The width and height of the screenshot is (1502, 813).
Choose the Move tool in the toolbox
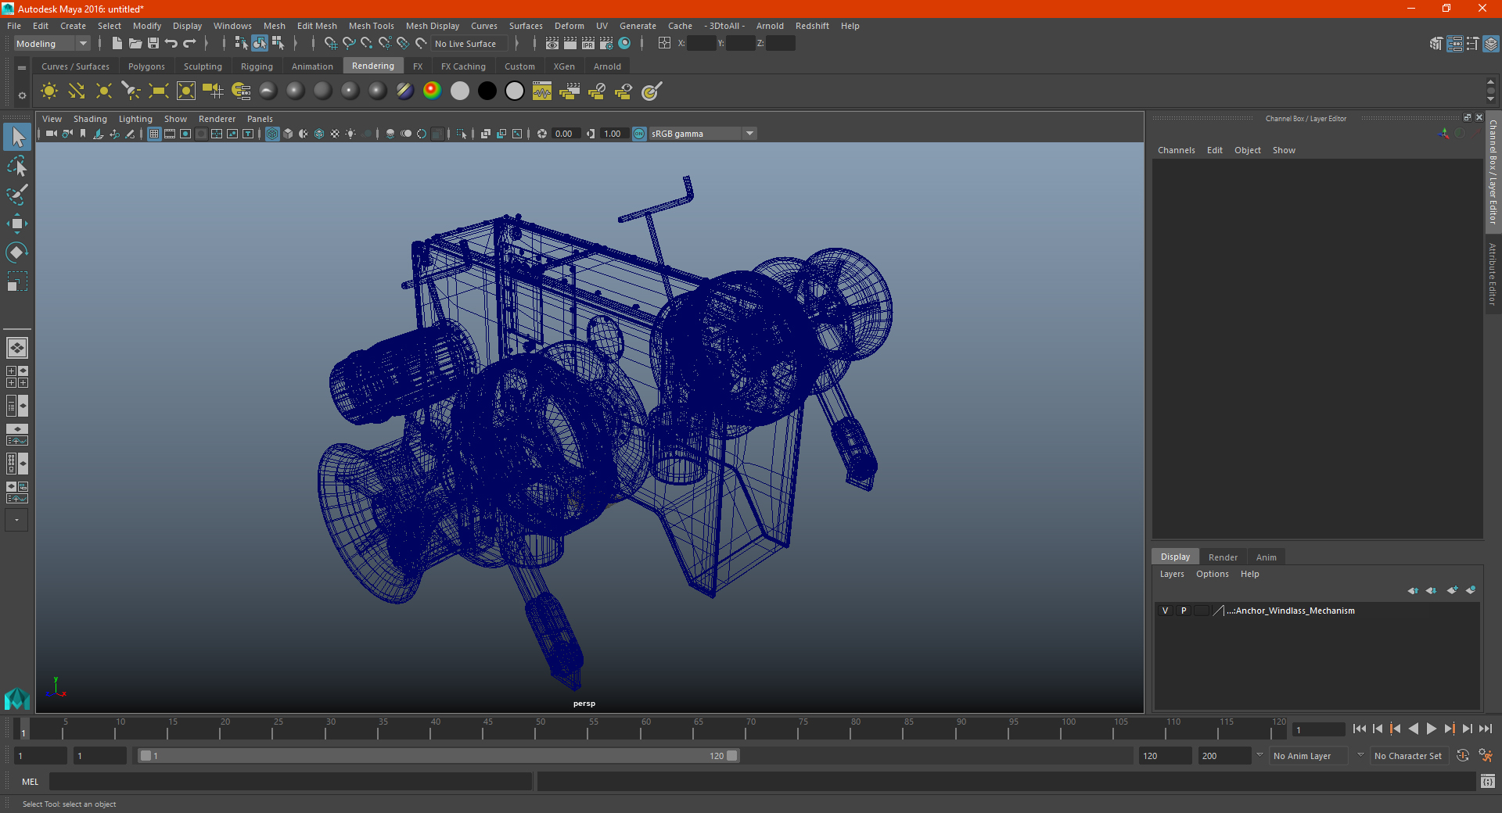tap(16, 224)
